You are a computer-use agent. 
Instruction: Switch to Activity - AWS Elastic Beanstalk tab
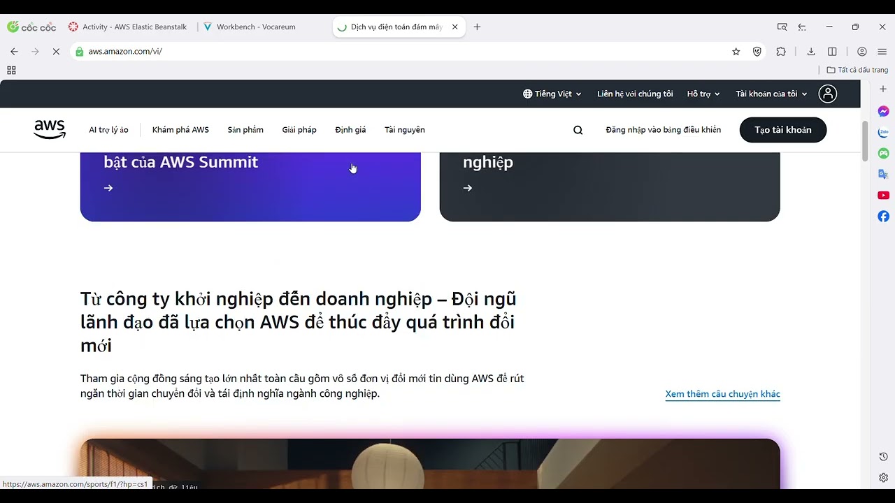pyautogui.click(x=129, y=27)
